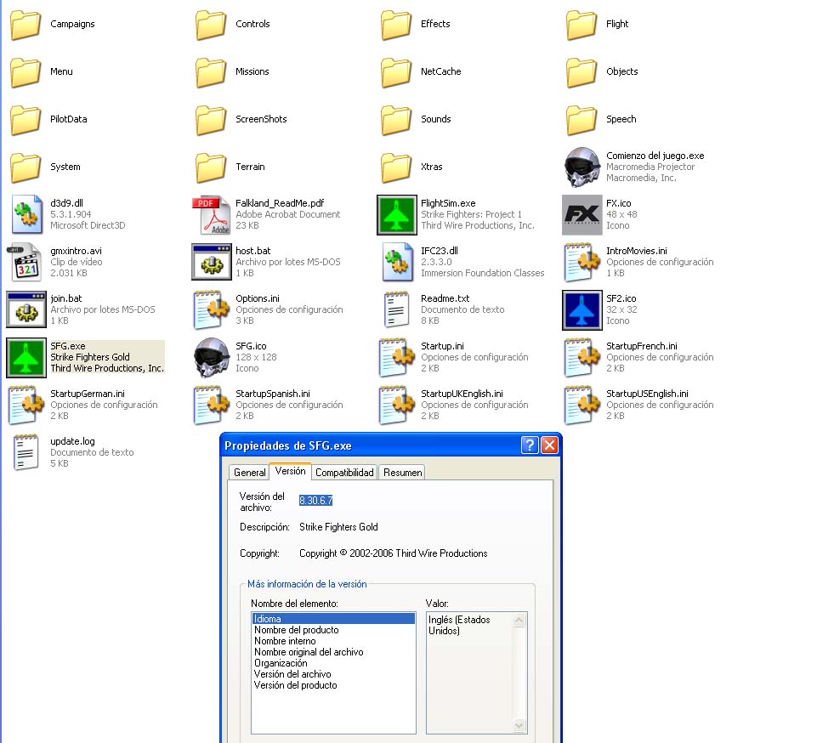Image resolution: width=817 pixels, height=743 pixels.
Task: Open the Effects folder icon
Action: tap(396, 25)
